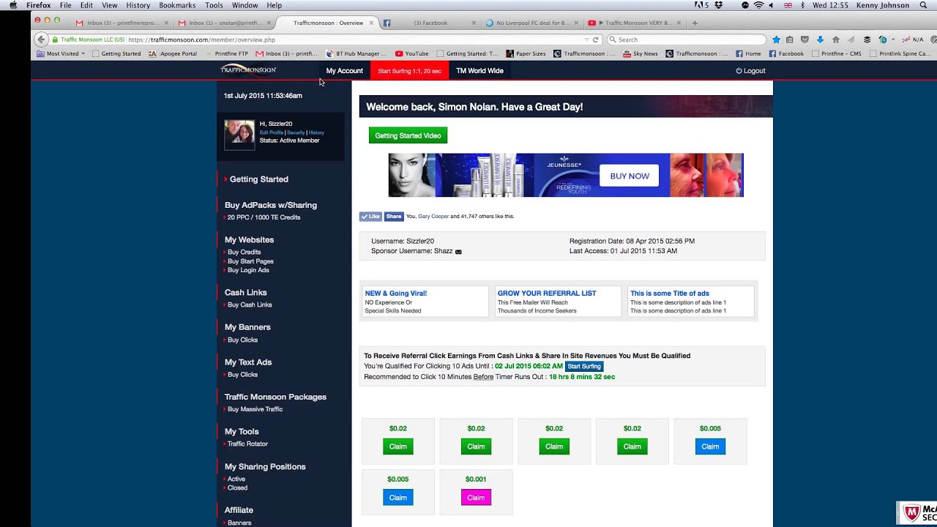The height and width of the screenshot is (527, 937).
Task: Click into the Firefox Search field
Action: point(686,40)
